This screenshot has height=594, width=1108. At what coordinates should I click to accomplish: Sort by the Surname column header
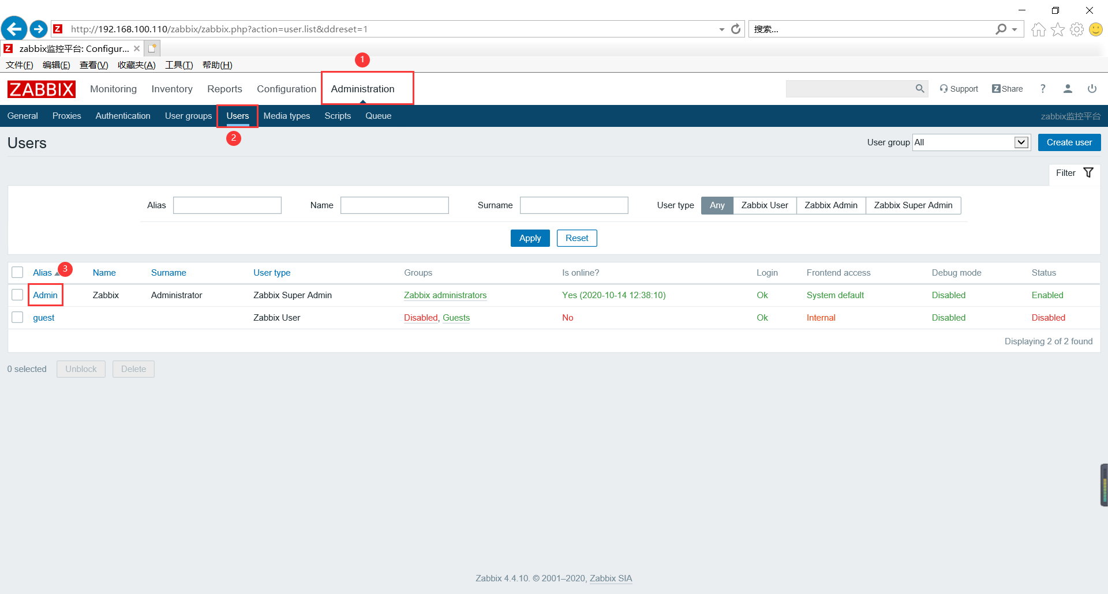click(x=169, y=273)
